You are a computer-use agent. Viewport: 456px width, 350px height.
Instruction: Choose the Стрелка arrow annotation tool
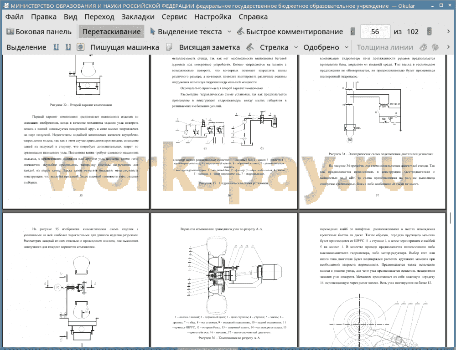(x=274, y=47)
